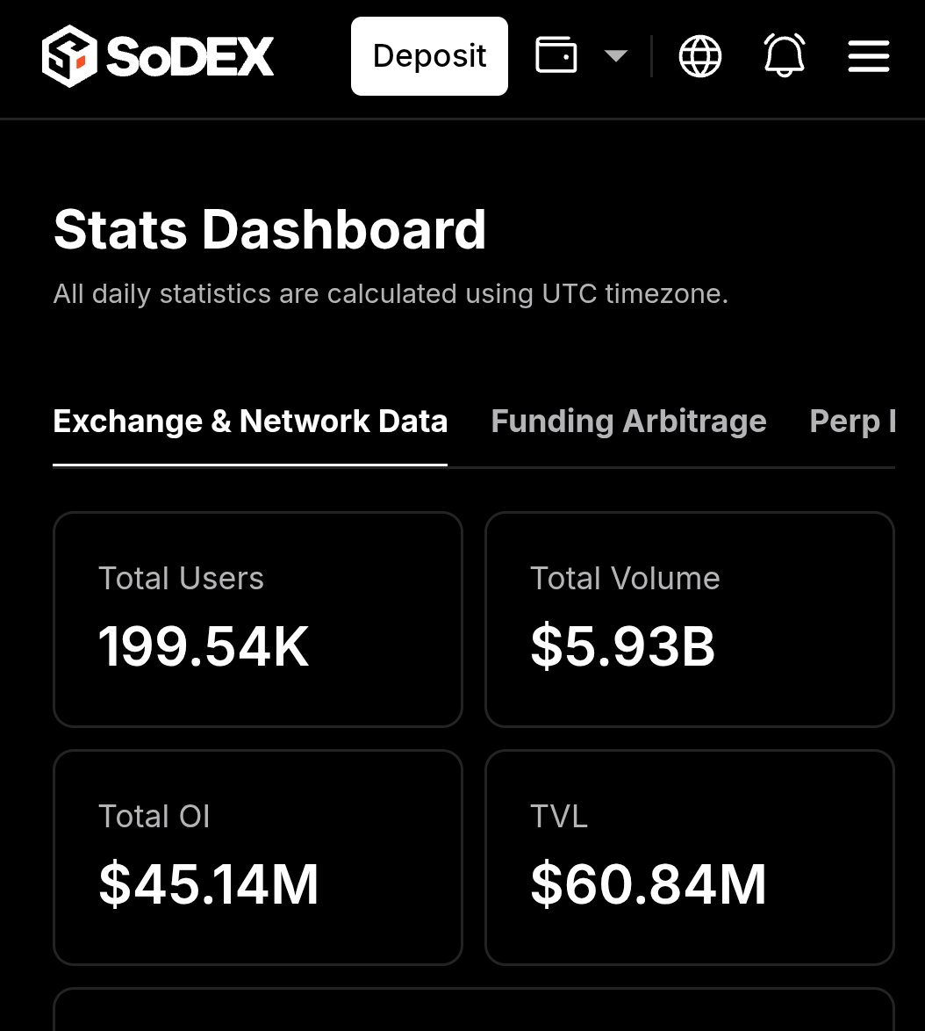The image size is (925, 1031).
Task: Click the $5.93B volume value
Action: point(623,647)
